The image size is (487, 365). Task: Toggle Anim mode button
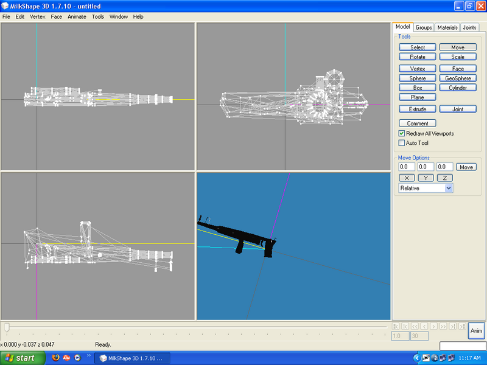pos(476,330)
